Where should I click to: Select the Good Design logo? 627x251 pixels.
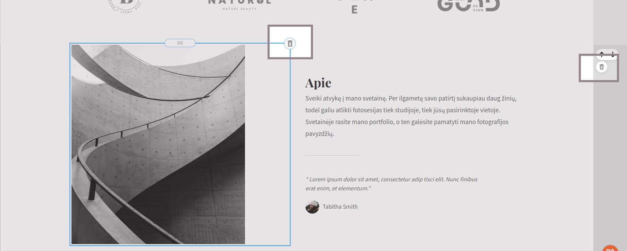coord(468,6)
